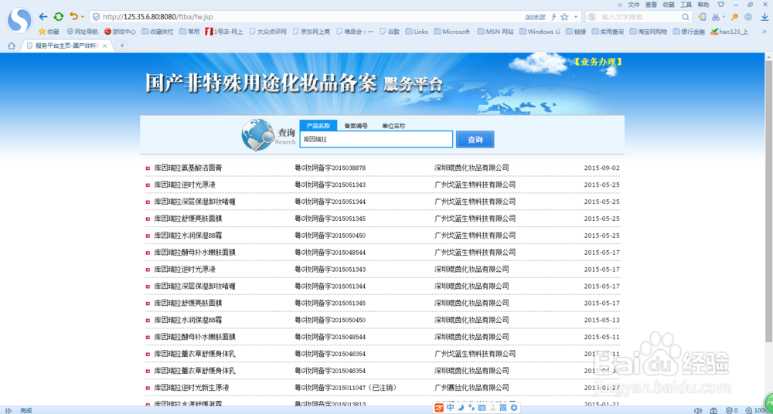
Task: Open the 加速器 accelerator option
Action: (535, 17)
